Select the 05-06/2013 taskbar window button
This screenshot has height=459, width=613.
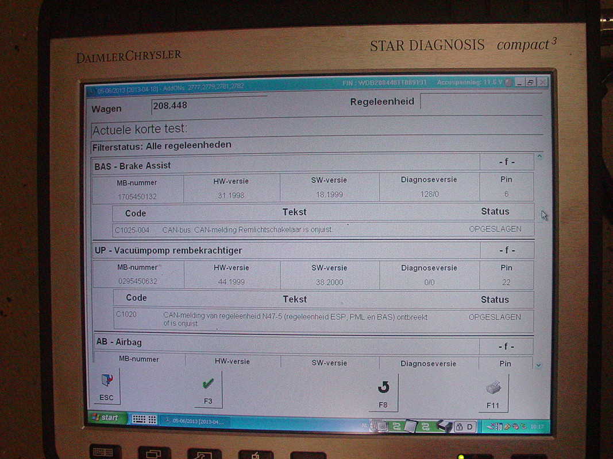click(195, 421)
